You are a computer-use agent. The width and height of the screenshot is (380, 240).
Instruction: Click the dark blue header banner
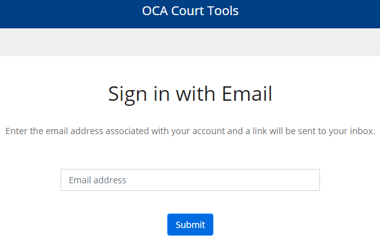190,14
